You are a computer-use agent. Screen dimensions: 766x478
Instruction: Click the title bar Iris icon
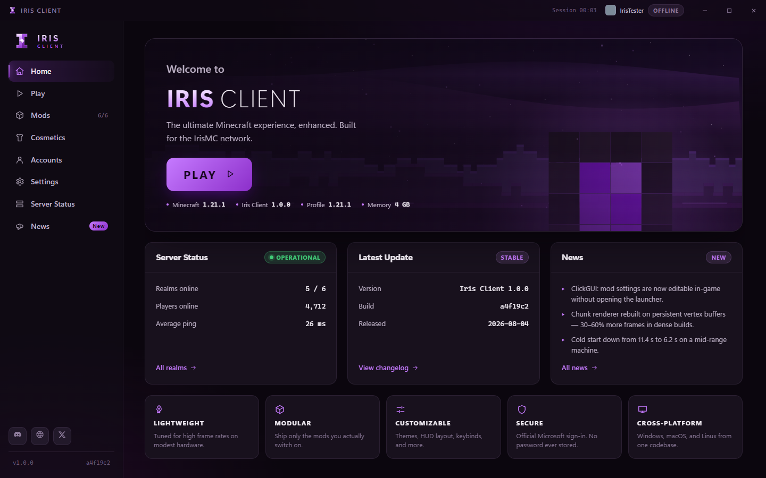(12, 11)
